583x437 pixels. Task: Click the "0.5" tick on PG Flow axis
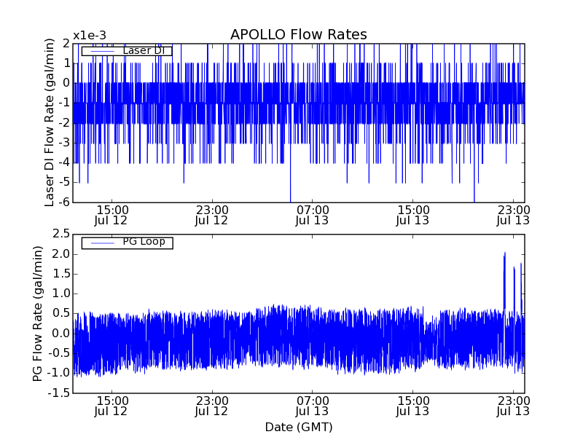point(61,313)
